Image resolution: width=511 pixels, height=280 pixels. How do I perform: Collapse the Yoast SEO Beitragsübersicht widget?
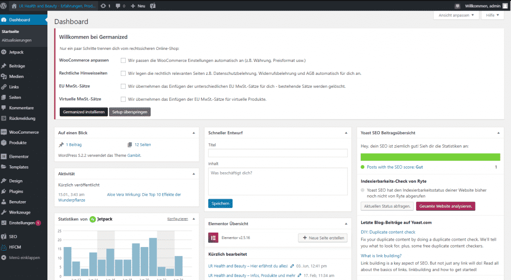(499, 133)
